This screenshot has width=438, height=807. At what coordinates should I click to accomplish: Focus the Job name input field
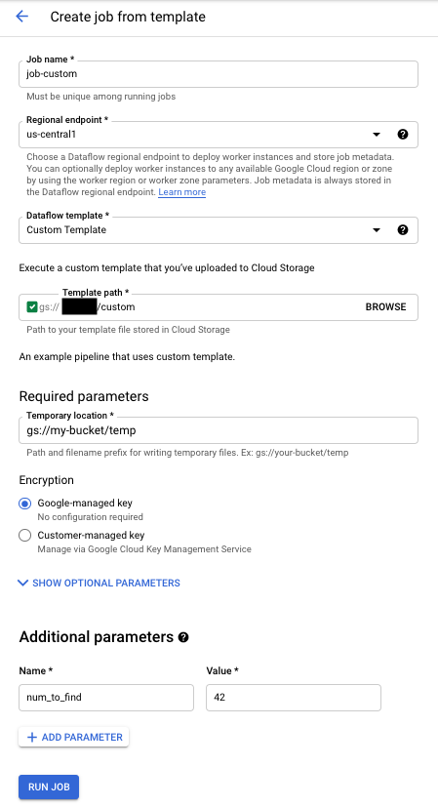(219, 74)
